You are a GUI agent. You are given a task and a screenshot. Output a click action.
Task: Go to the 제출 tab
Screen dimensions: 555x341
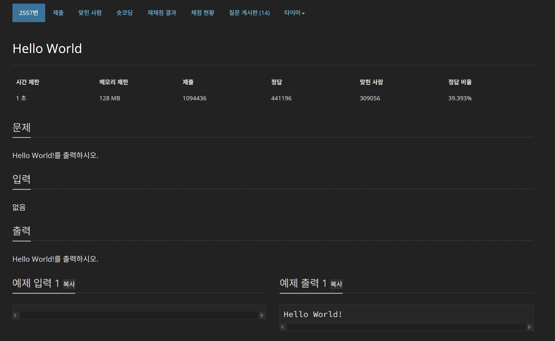point(58,13)
